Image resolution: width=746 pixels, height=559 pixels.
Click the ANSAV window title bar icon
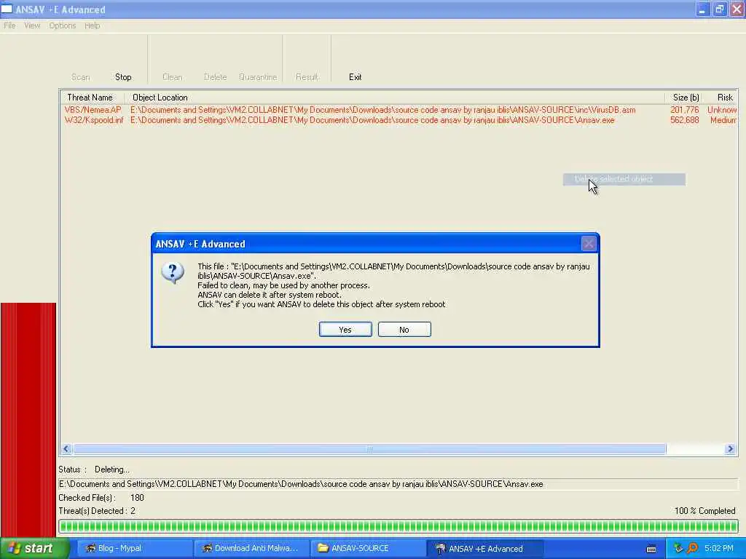(7, 9)
